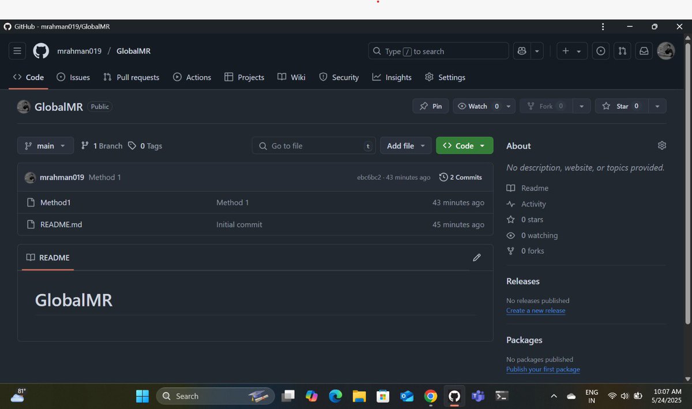
Task: Edit repository details gear icon in About
Action: pyautogui.click(x=662, y=145)
